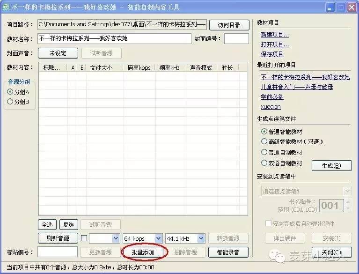The height and width of the screenshot is (274, 359).
Task: Click 智能录音 button
Action: coord(228,252)
